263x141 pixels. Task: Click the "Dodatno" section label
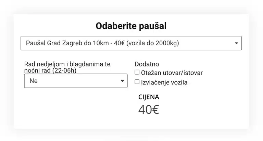click(147, 64)
